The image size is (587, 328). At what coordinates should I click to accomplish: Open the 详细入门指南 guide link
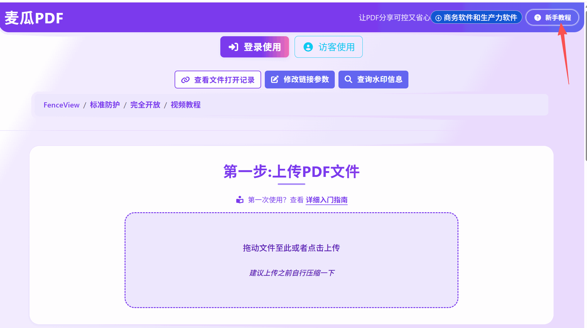(326, 200)
